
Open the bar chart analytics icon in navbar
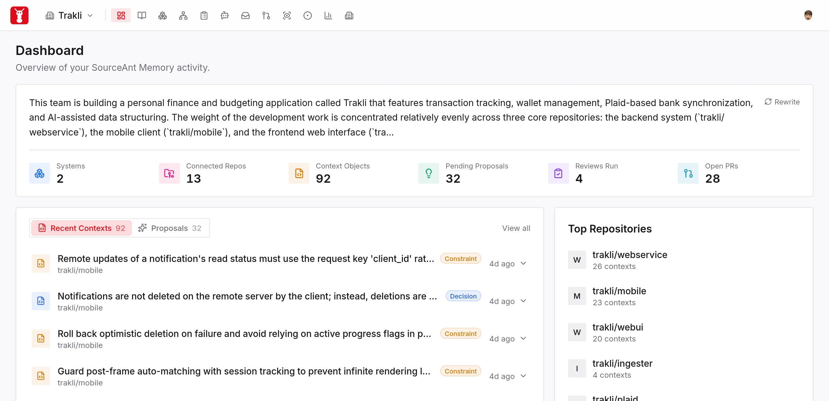click(328, 16)
